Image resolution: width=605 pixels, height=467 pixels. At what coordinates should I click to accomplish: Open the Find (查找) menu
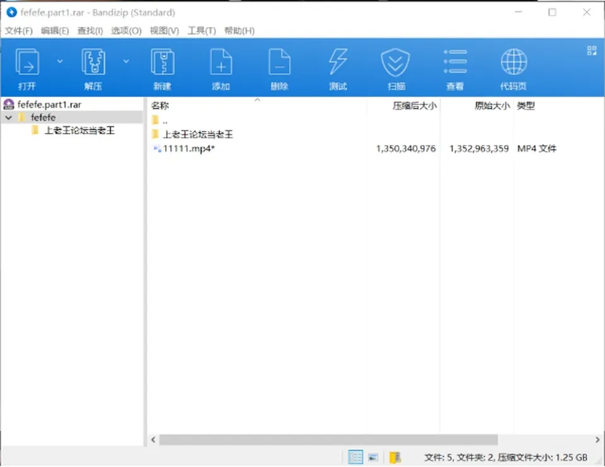(90, 31)
